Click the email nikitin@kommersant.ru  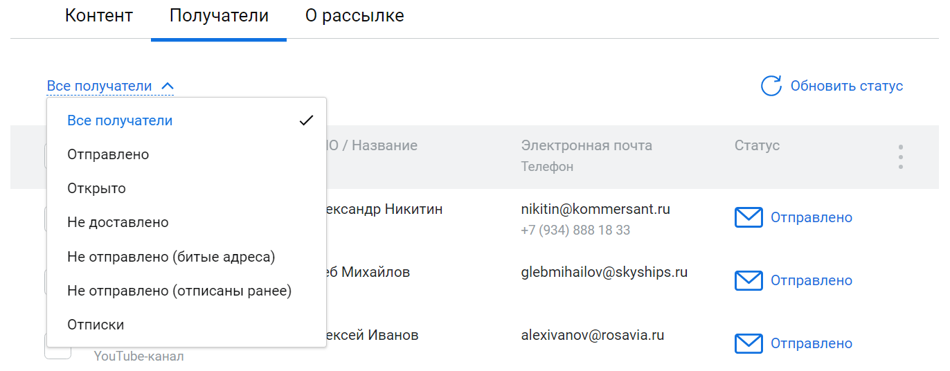tap(595, 209)
